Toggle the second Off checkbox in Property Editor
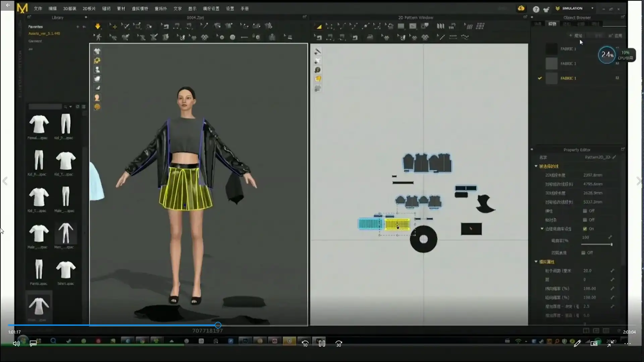Image resolution: width=644 pixels, height=362 pixels. (x=585, y=220)
